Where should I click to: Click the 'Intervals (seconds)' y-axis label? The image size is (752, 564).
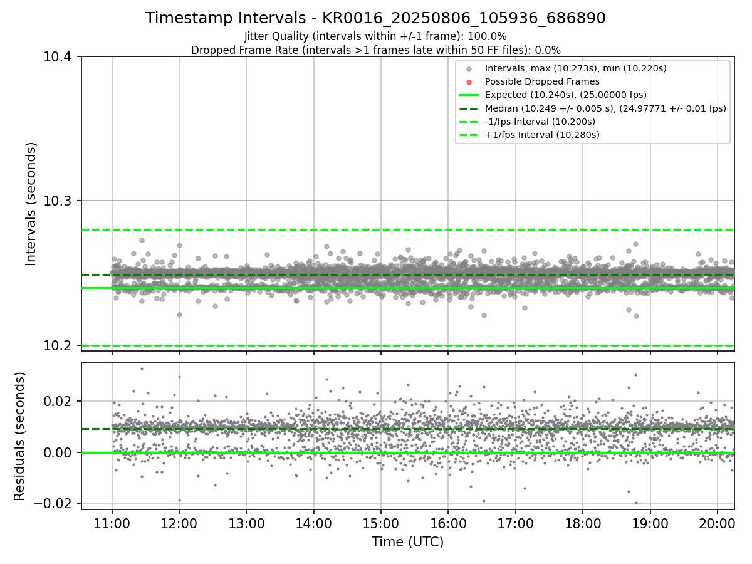tap(31, 204)
